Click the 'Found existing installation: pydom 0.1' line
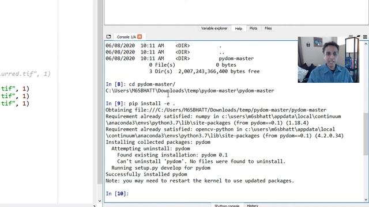369x207 pixels. [172, 155]
